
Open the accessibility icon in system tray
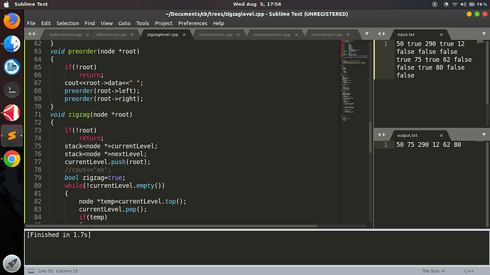pos(435,4)
